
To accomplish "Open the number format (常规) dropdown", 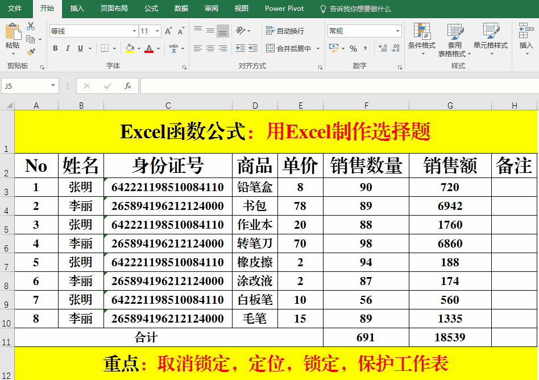I will click(x=398, y=31).
